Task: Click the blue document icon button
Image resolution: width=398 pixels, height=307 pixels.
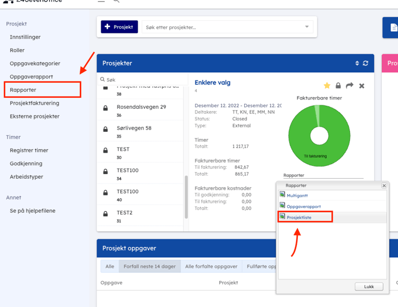Action: pos(393,27)
